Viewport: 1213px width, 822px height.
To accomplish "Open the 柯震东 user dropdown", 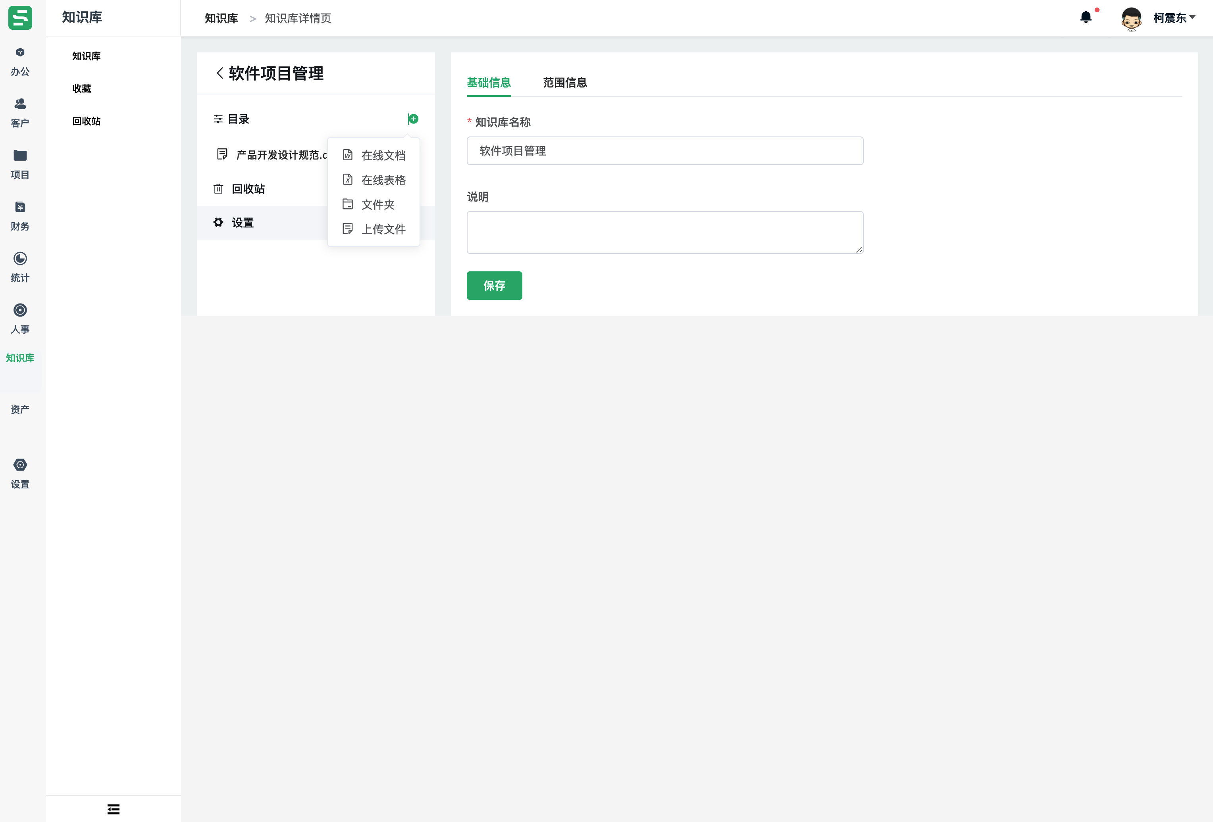I will point(1174,18).
